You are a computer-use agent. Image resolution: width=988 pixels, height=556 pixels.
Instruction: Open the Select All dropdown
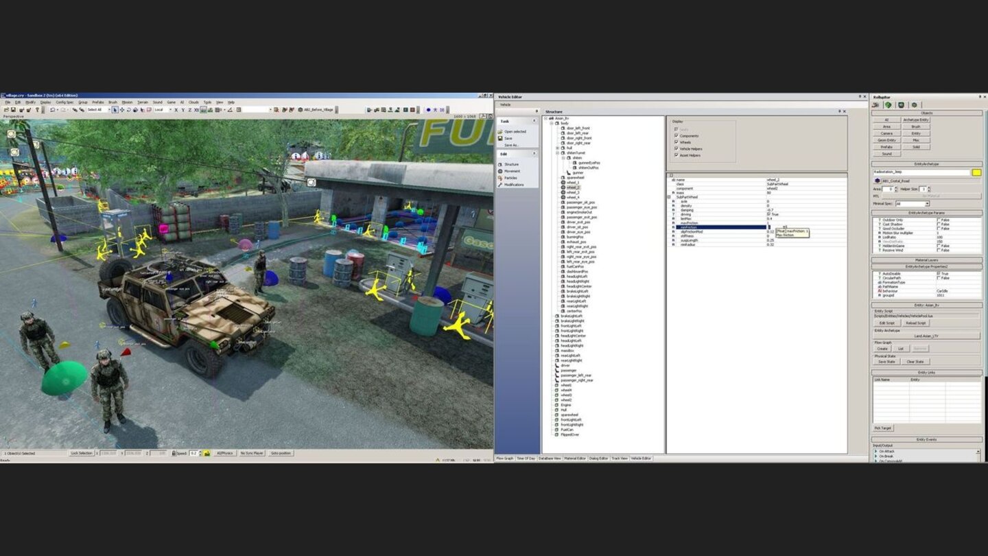pos(109,110)
